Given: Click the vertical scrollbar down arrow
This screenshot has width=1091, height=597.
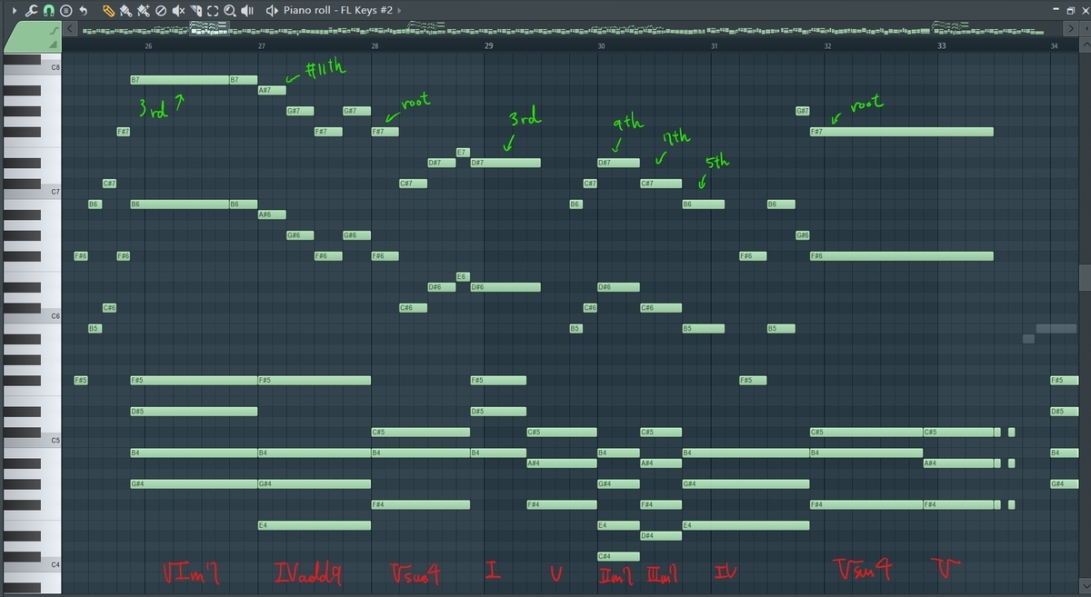Looking at the screenshot, I should click(x=1084, y=587).
